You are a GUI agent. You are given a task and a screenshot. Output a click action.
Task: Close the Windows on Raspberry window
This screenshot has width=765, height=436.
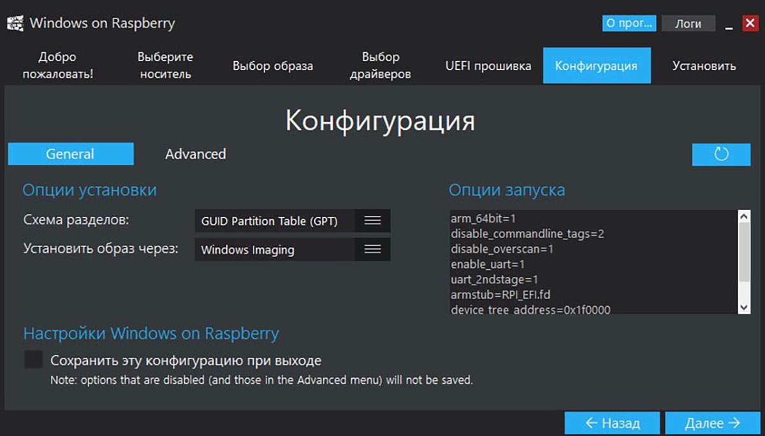click(749, 24)
